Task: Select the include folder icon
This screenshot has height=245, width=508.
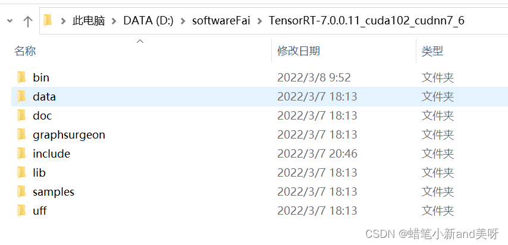Action: (x=21, y=153)
